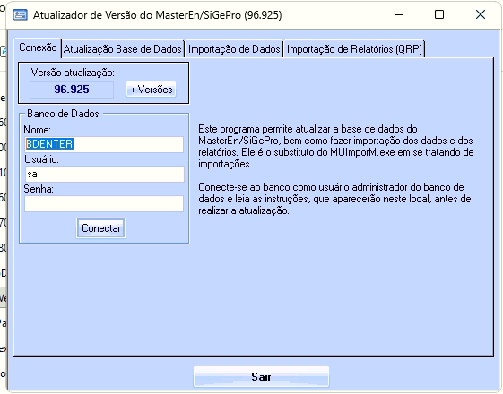Click the Sair button
The width and height of the screenshot is (503, 394).
(261, 376)
